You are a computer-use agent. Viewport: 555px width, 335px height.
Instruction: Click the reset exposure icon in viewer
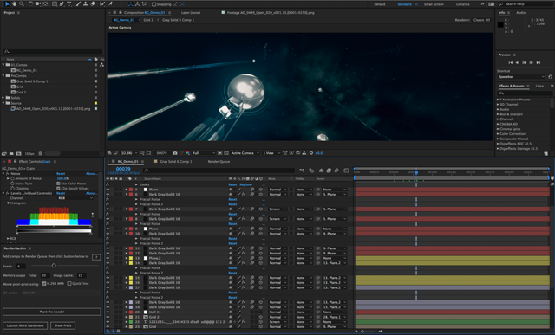311,153
